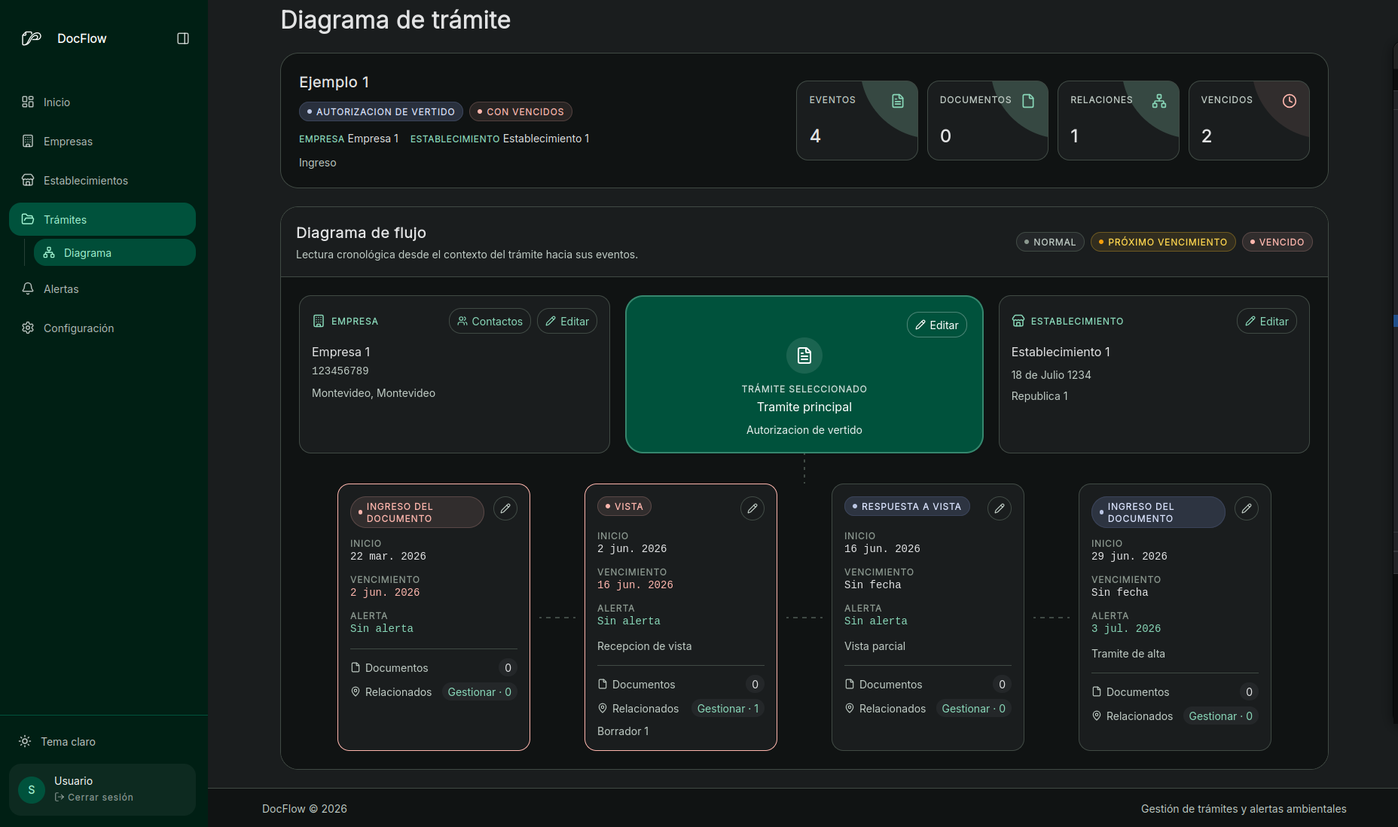Edit the 29 jun. 2026 event pencil
The width and height of the screenshot is (1398, 827).
1247,508
